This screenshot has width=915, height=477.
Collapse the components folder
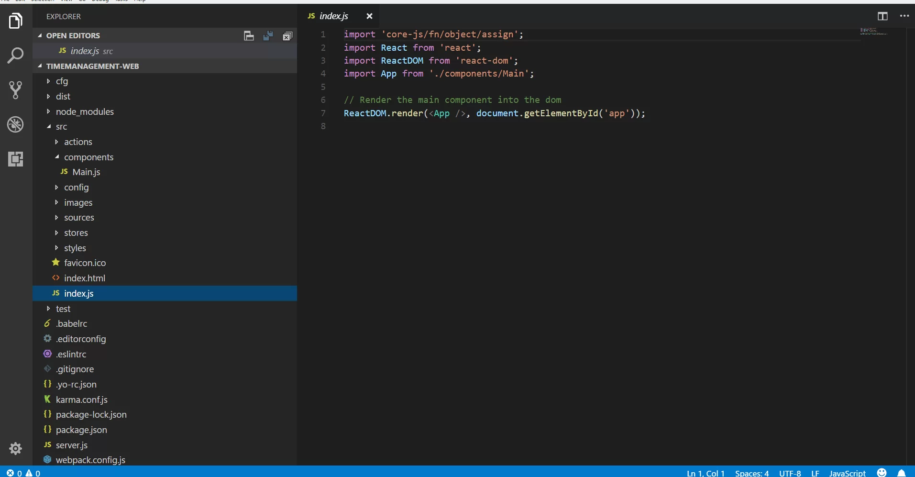tap(57, 157)
